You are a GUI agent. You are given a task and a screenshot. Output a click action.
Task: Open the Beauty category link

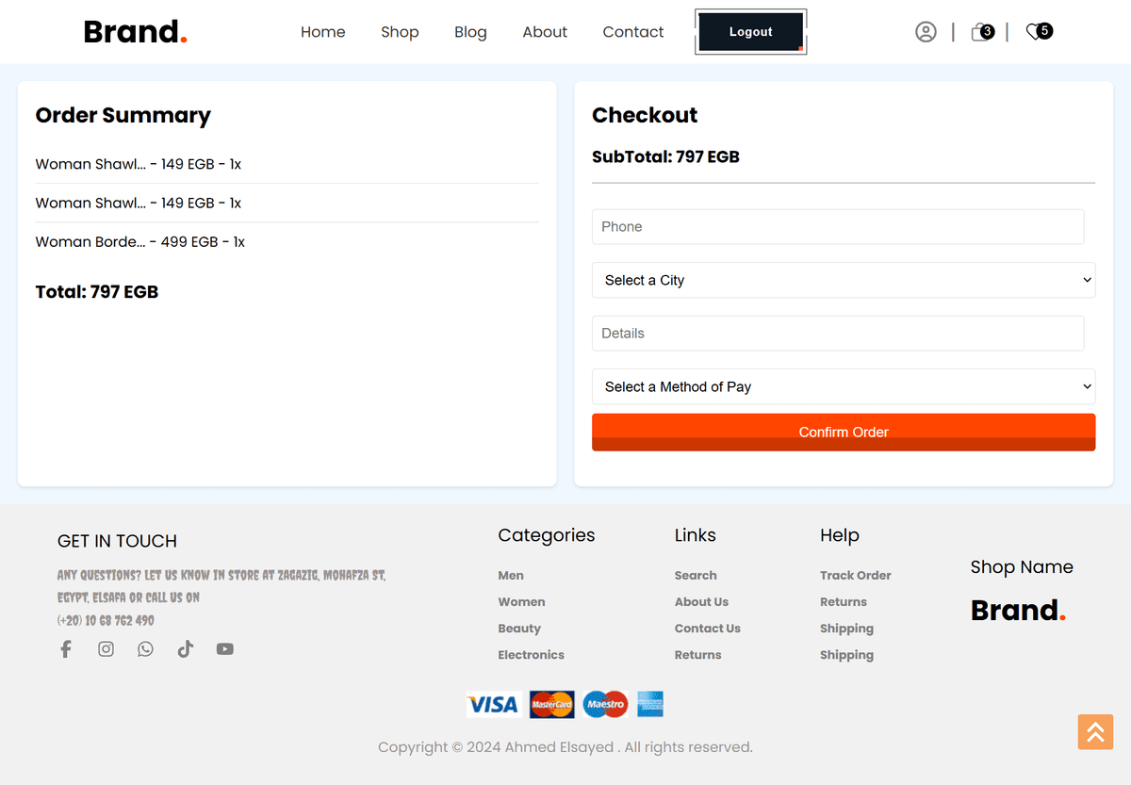[x=519, y=628]
